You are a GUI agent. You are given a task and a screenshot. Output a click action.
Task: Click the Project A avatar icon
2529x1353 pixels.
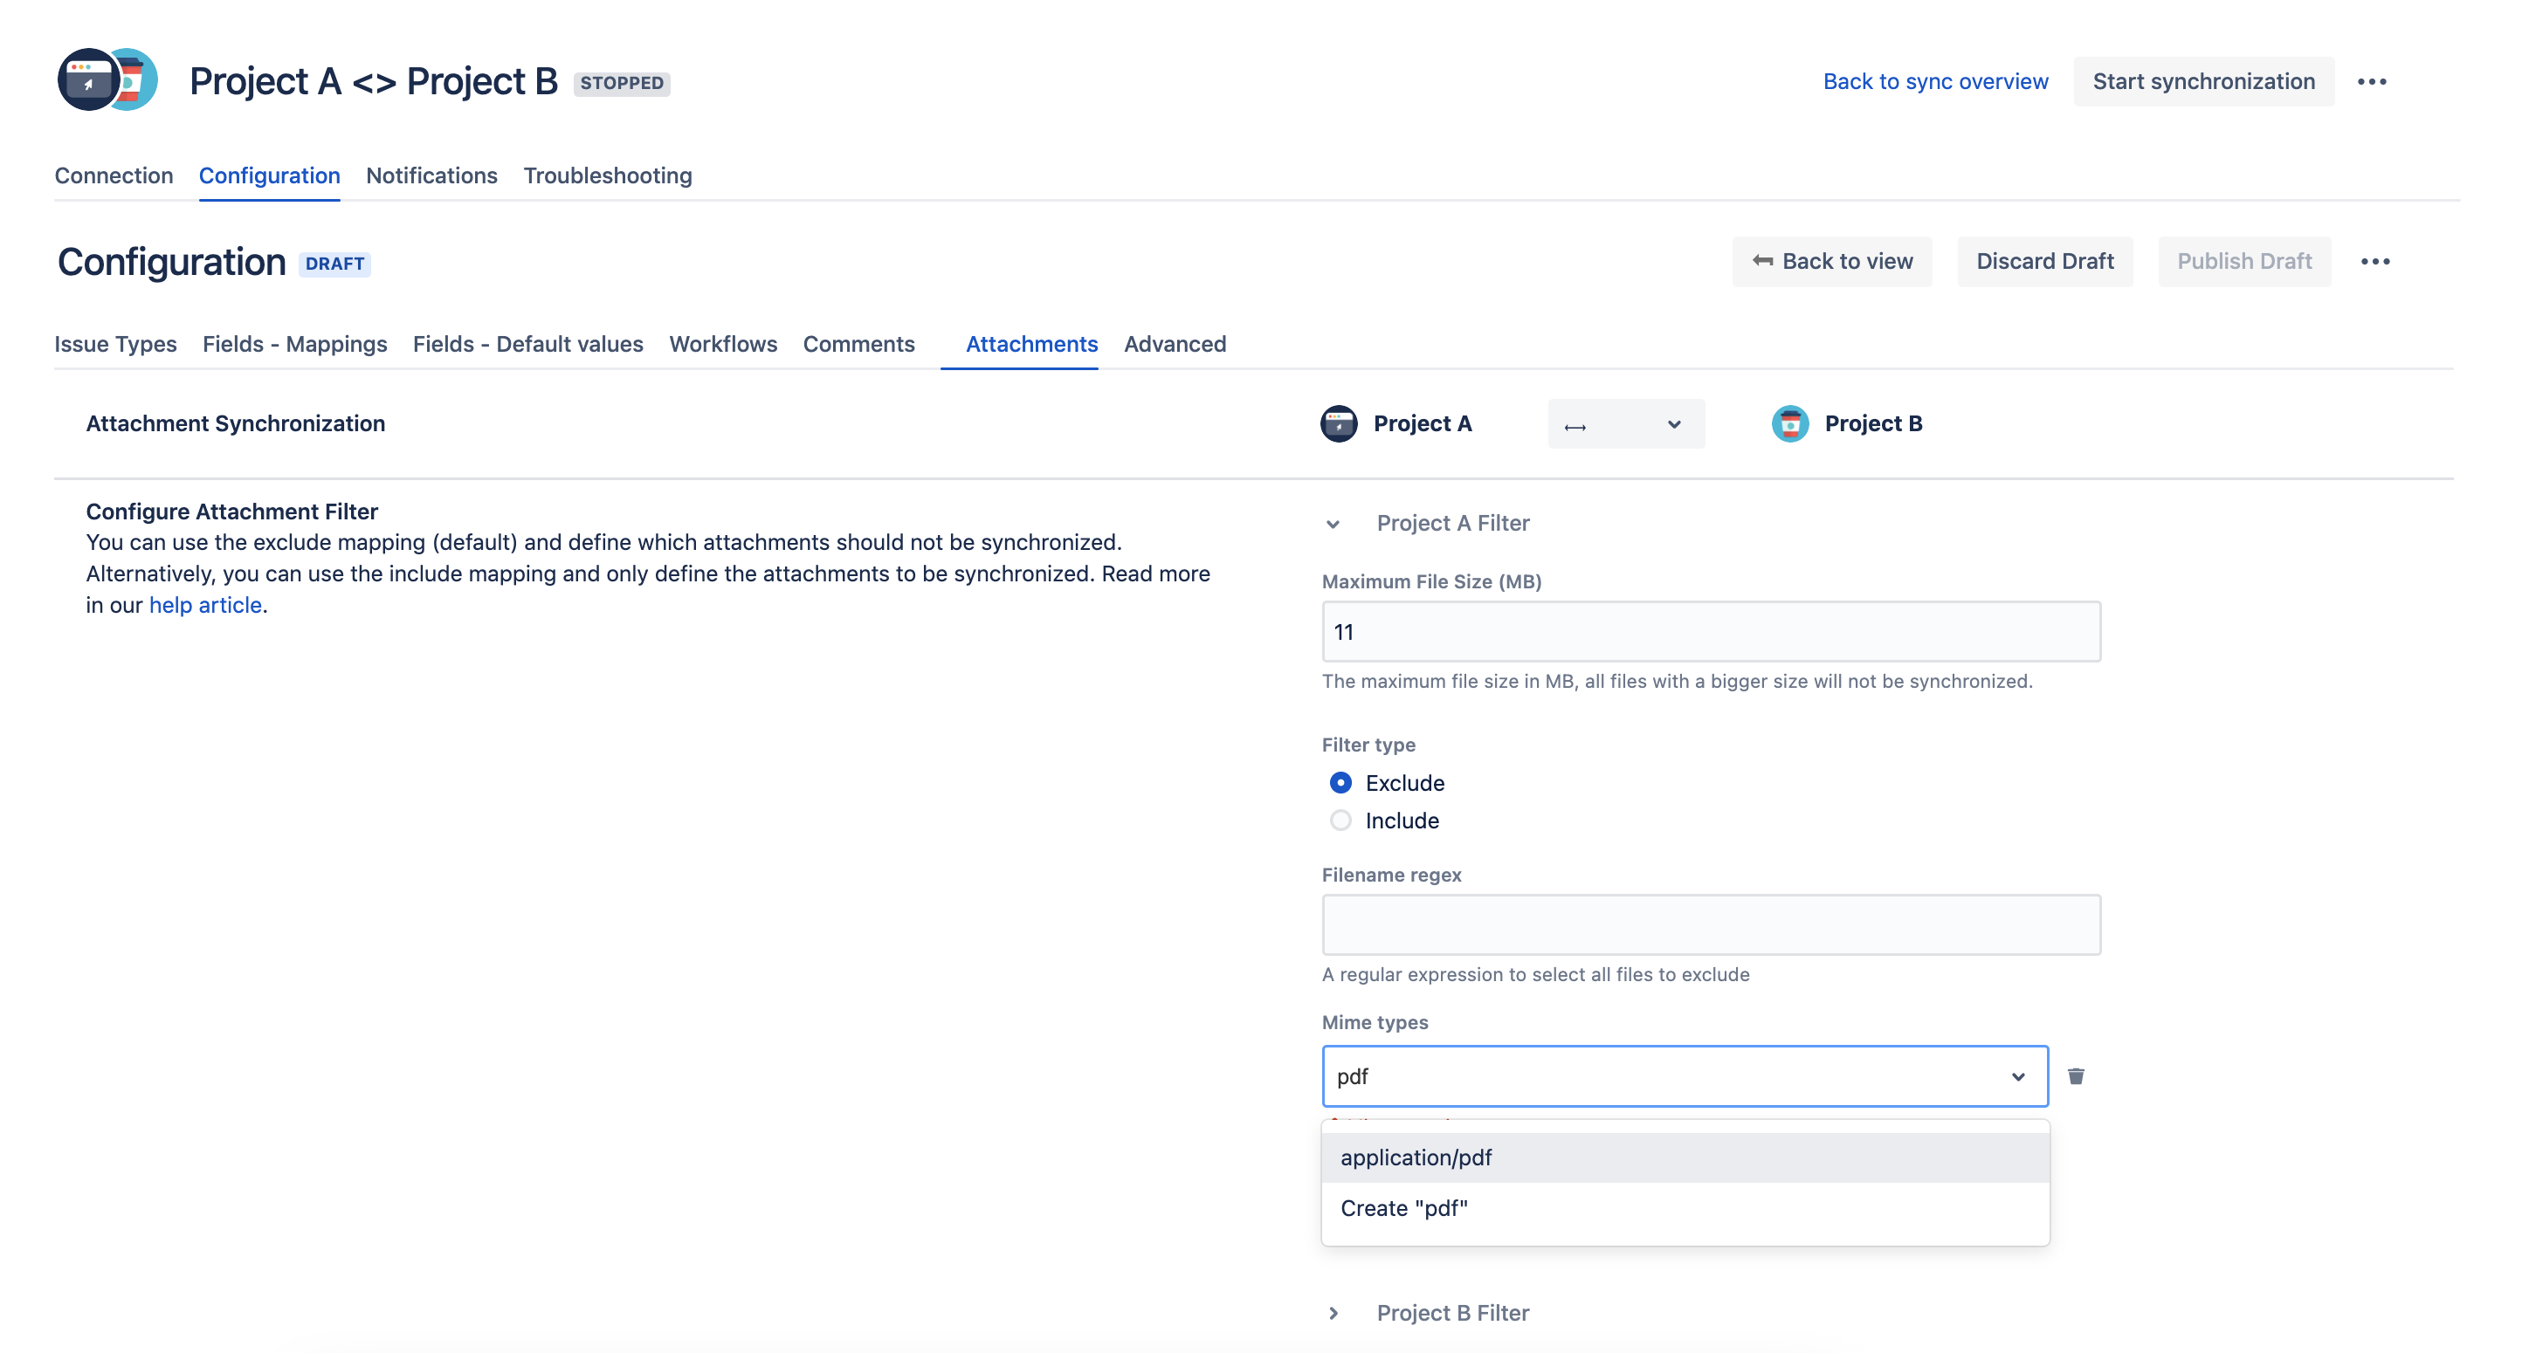(1338, 424)
